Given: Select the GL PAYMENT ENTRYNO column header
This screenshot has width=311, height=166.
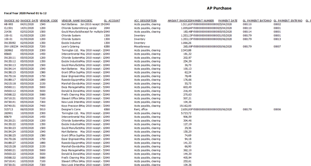Looking at the screenshot, I should click(288, 21).
